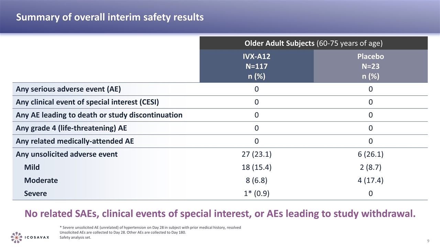
Task: Select the '18 (15.4)' Mild cell
Action: [x=256, y=167]
